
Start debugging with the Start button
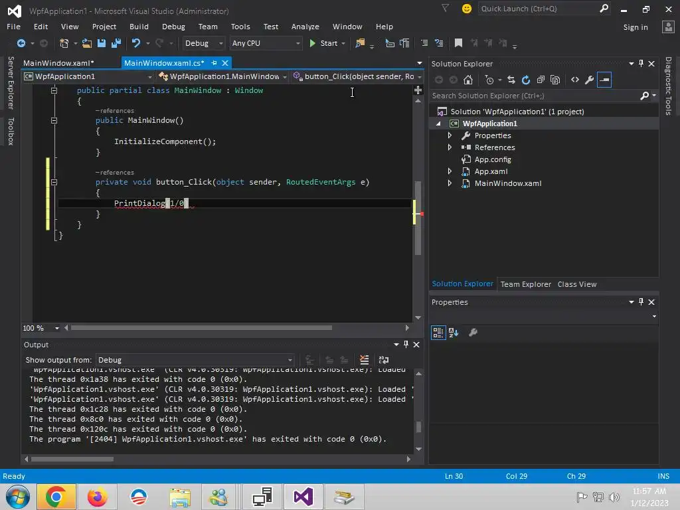pos(323,43)
